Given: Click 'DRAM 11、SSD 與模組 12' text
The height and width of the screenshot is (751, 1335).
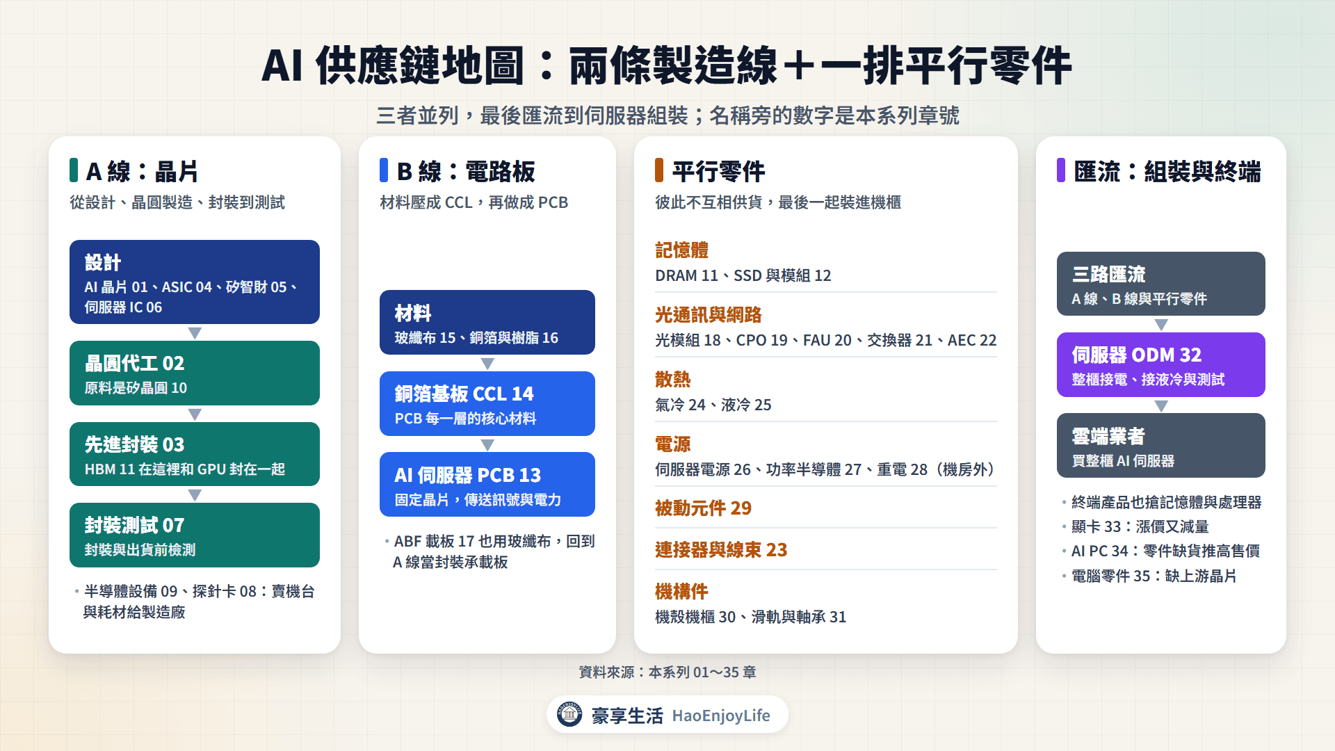Looking at the screenshot, I should point(743,275).
